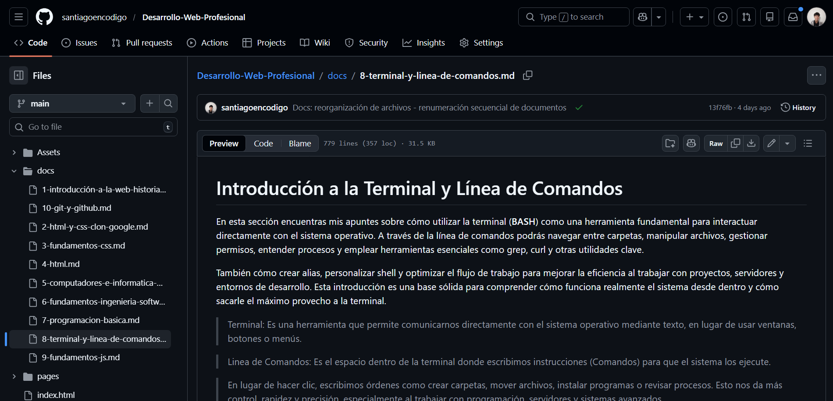Screen dimensions: 833x401
Task: Open the file outline list icon
Action: point(807,143)
